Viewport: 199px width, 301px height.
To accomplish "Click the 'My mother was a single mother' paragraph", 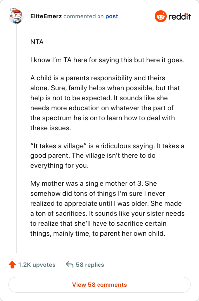I will tap(107, 208).
